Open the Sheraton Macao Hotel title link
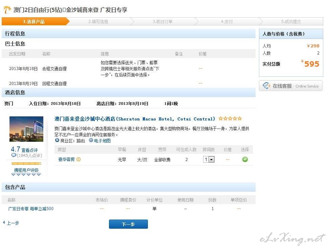Screen dimensions: 329x250 [135, 119]
